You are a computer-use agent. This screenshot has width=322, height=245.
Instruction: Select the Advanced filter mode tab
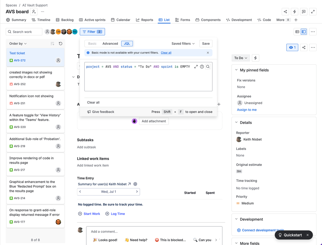click(x=110, y=43)
